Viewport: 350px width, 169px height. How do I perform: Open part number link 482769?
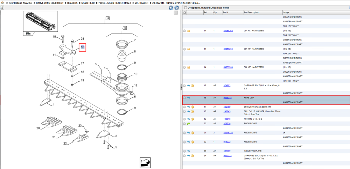coord(227,107)
